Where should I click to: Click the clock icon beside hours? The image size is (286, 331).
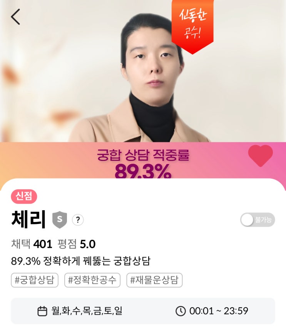coord(181,311)
